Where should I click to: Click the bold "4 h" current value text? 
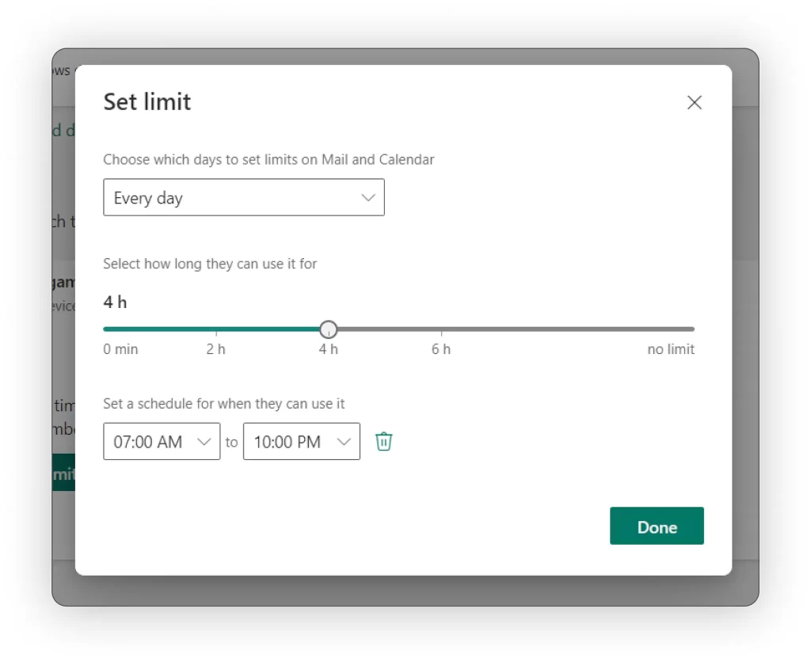115,302
